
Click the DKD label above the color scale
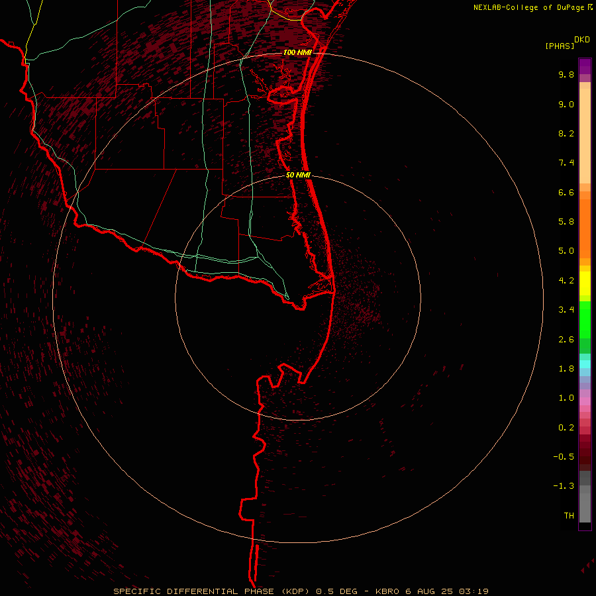pyautogui.click(x=582, y=40)
